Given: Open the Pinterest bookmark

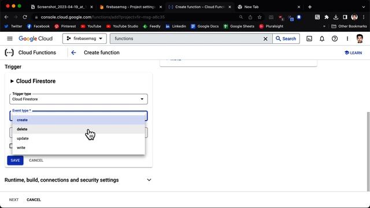Looking at the screenshot, I should pyautogui.click(x=65, y=26).
